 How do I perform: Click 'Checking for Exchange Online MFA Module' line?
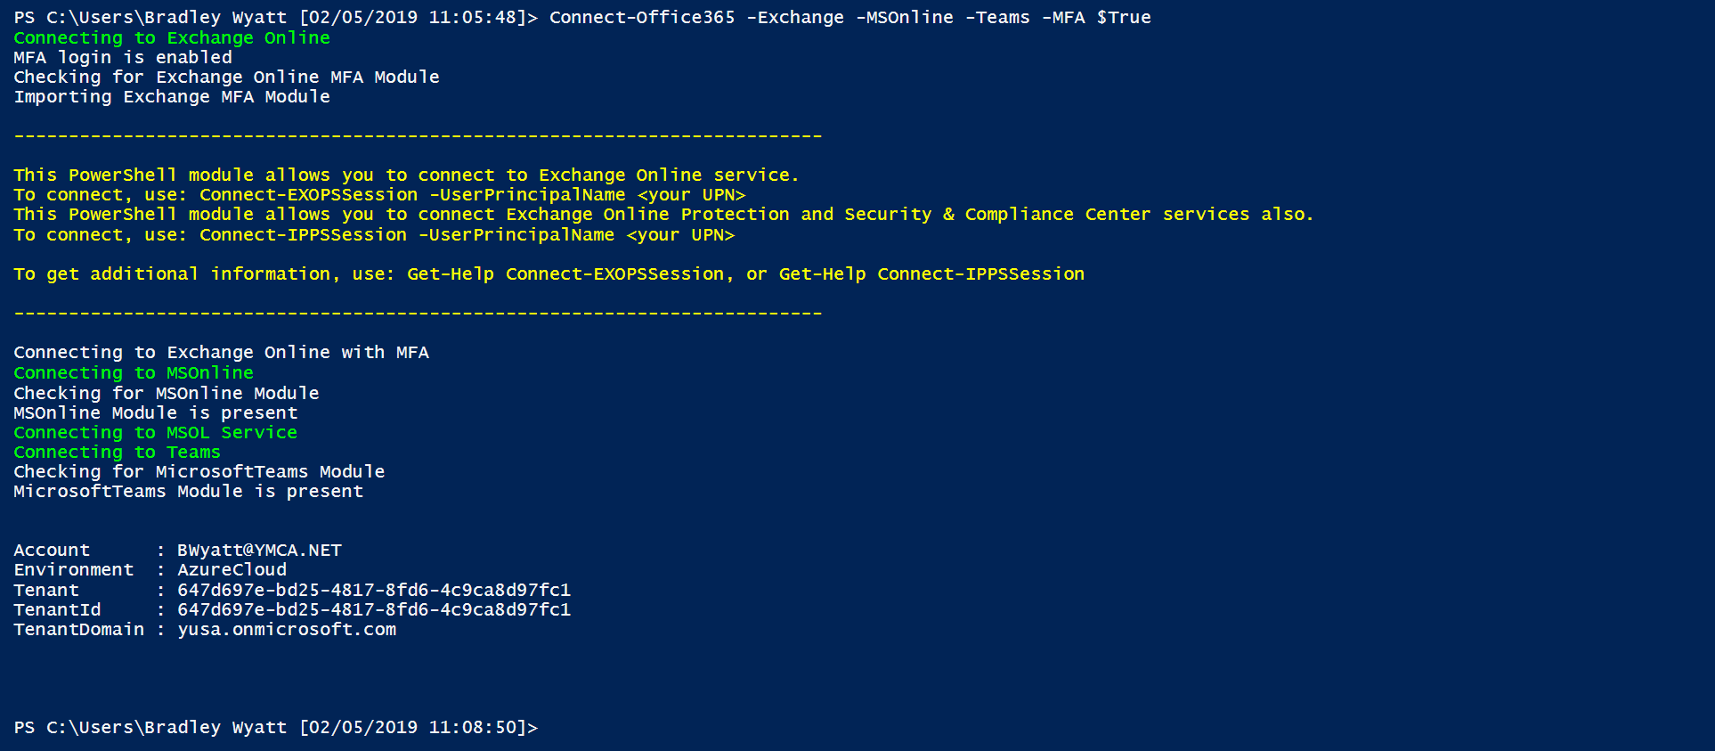[226, 77]
